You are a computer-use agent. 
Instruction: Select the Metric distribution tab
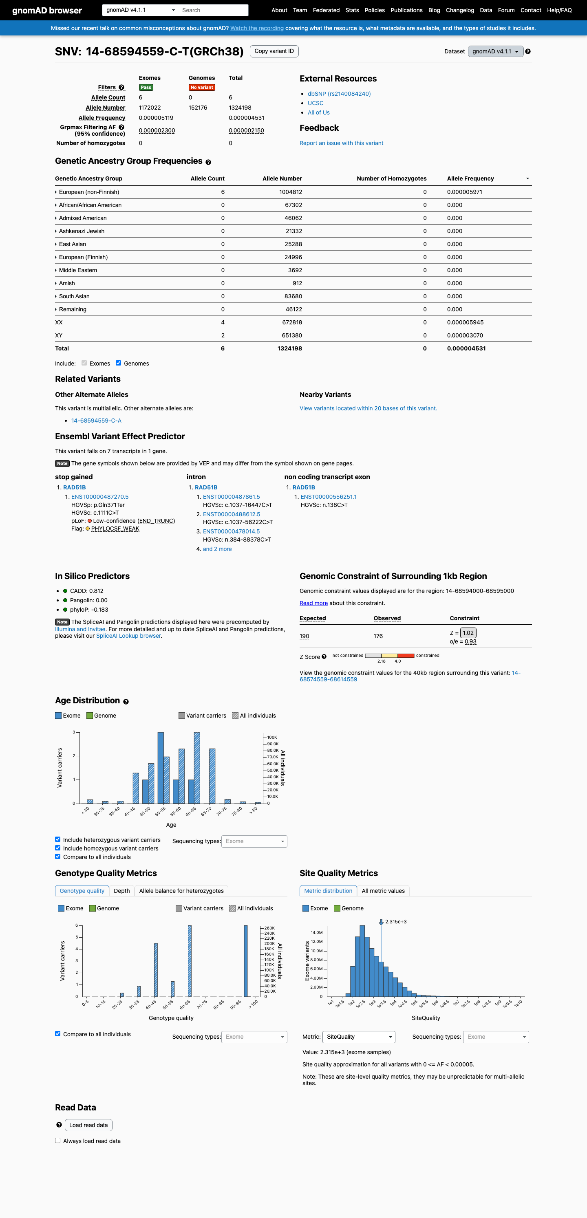pyautogui.click(x=328, y=891)
